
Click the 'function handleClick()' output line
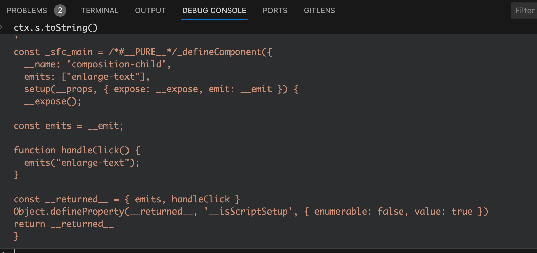(x=77, y=150)
